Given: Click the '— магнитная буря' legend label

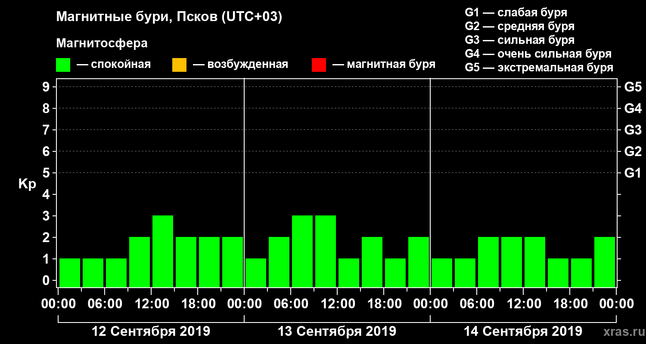Looking at the screenshot, I should click(x=384, y=64).
